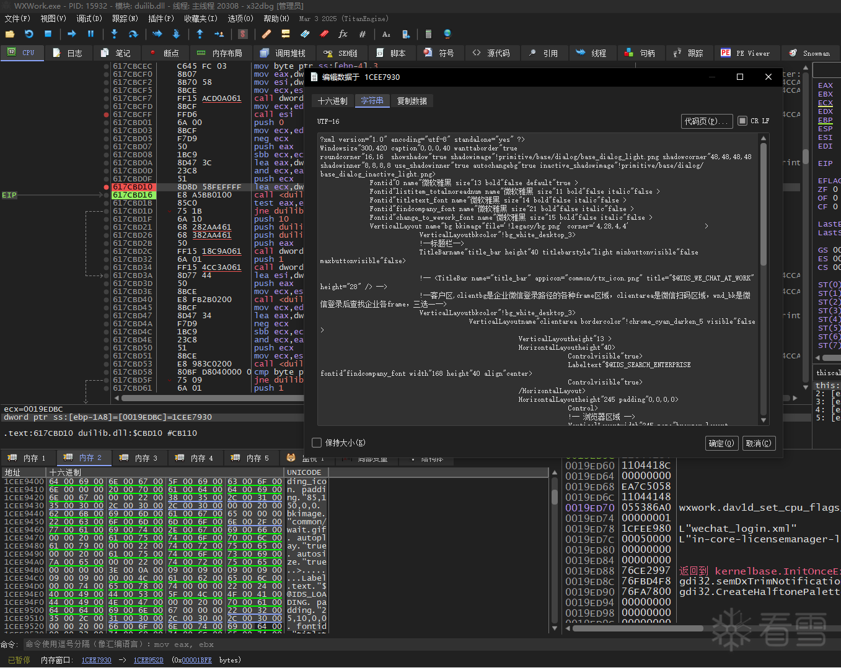Open the Scylla plugin icon
Screen dimensions: 841x668
point(243,34)
